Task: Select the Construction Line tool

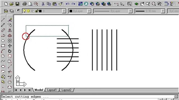Action: point(3,25)
